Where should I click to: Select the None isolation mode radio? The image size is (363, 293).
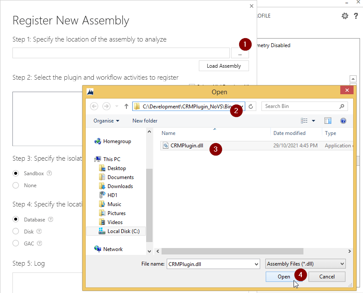[x=16, y=185]
